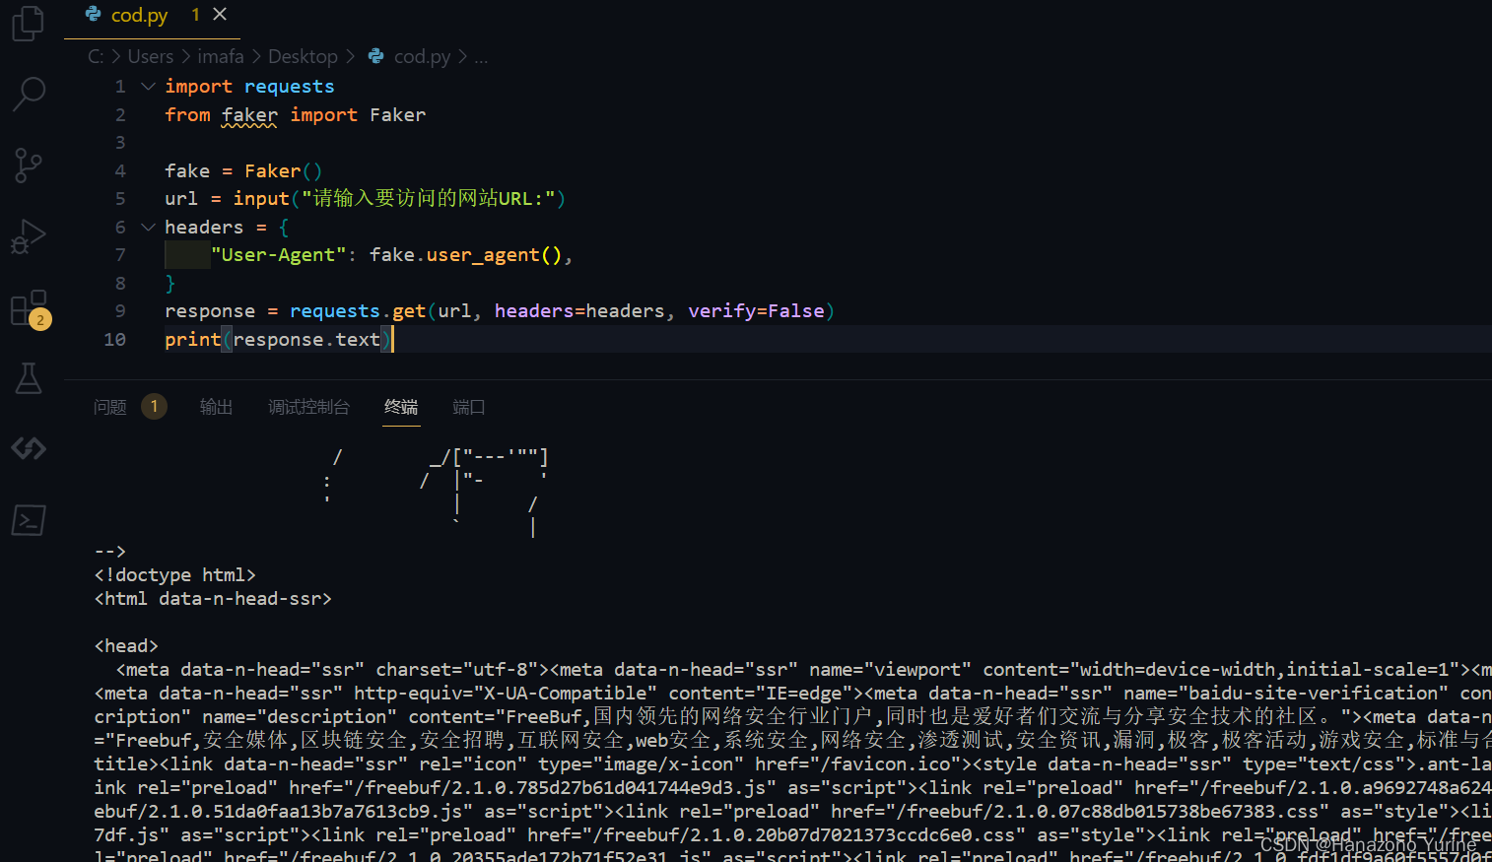The height and width of the screenshot is (862, 1492).
Task: Click the C: breadcrumb segment
Action: click(96, 57)
